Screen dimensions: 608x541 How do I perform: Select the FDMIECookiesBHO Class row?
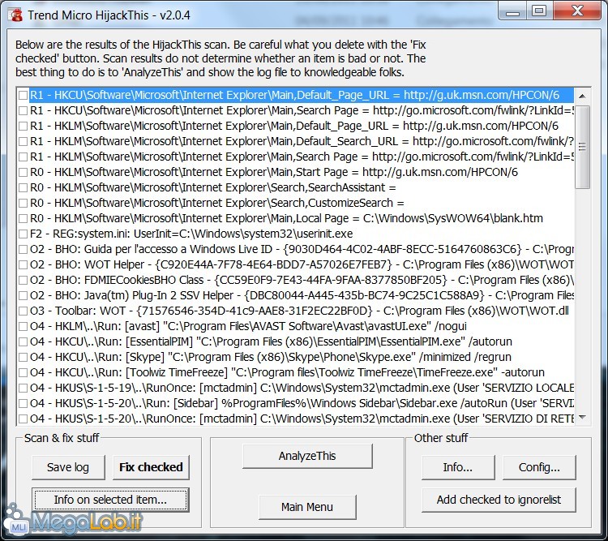(x=296, y=280)
